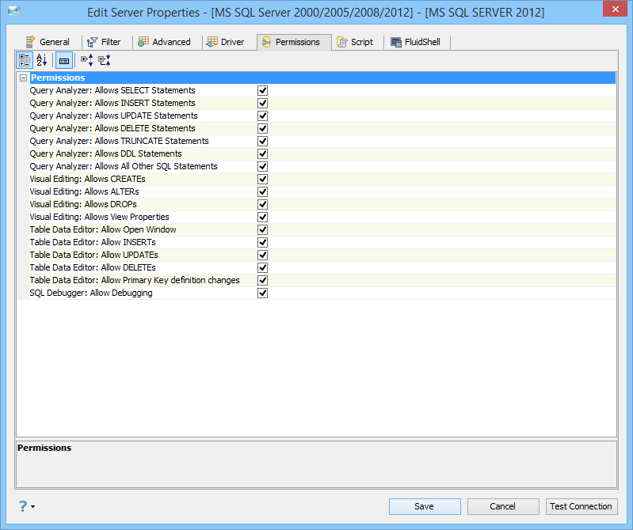
Task: Uncheck Visual Editing Allows ALTERs checkbox
Action: [x=262, y=192]
